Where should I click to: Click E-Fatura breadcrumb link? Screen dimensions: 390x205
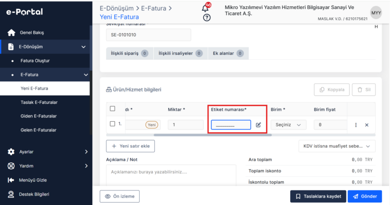[x=153, y=8]
